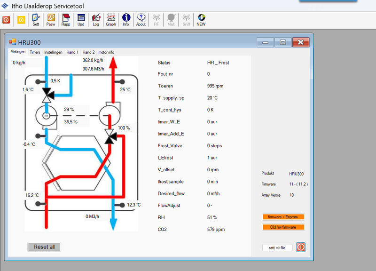Screen dimensions: 376x271
Task: Open the Hand 2 tab
Action: (88, 52)
